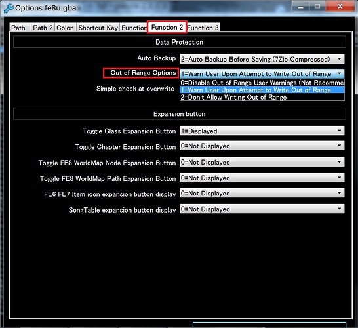Click the Expansion button section header
This screenshot has width=358, height=328.
(x=180, y=114)
